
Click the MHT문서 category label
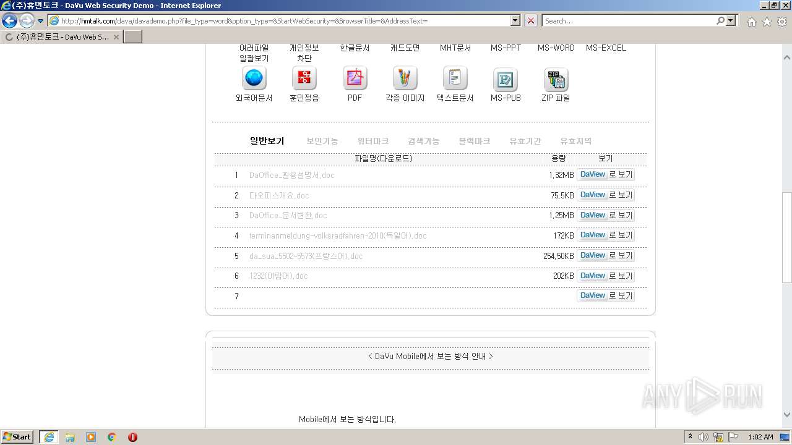pos(455,48)
